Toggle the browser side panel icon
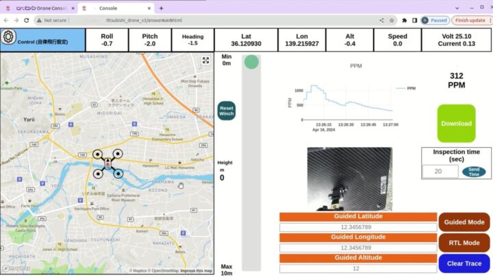 415,21
